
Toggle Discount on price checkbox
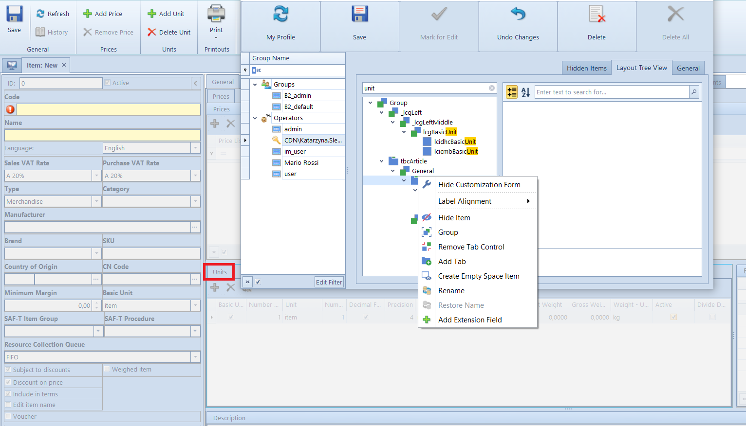tap(8, 382)
